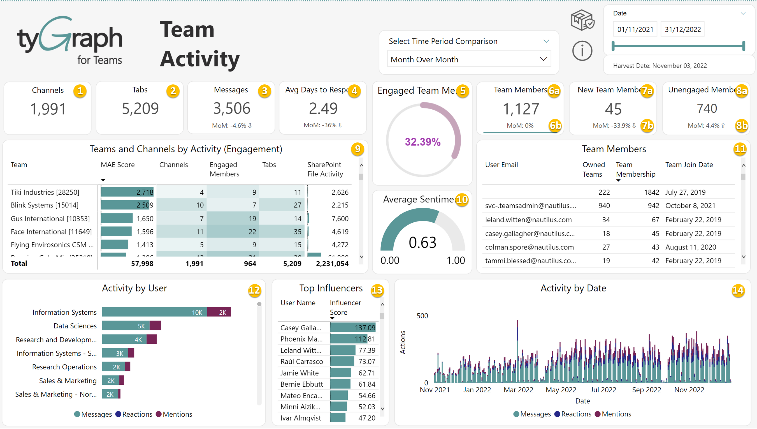757x429 pixels.
Task: Click the start date field 01/11/2021
Action: point(635,29)
